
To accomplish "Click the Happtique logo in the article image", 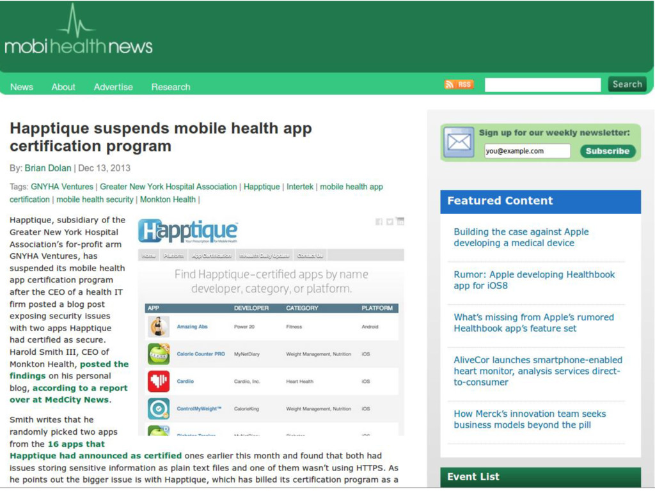I will pos(189,231).
